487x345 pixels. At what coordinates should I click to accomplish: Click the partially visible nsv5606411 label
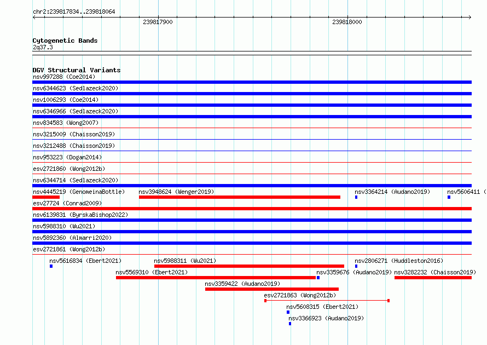click(x=467, y=192)
